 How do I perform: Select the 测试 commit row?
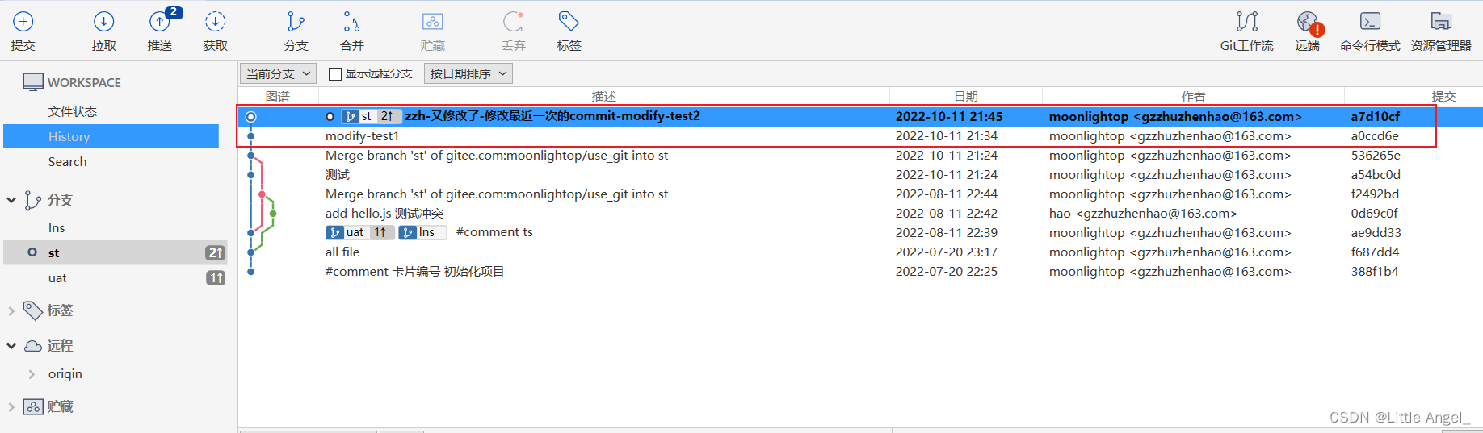(x=860, y=175)
